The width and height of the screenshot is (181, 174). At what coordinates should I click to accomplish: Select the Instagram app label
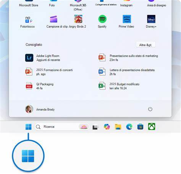pos(126,5)
